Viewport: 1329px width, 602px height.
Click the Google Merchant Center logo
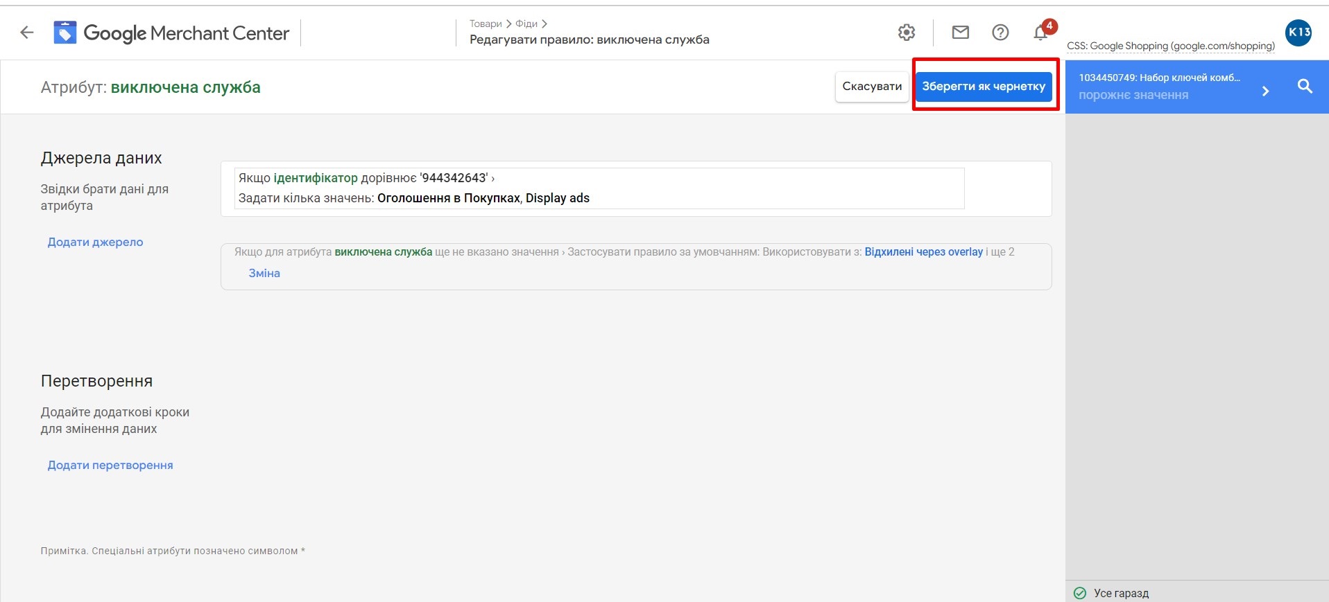[x=171, y=33]
